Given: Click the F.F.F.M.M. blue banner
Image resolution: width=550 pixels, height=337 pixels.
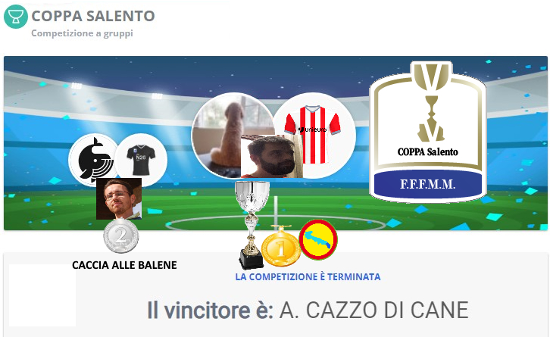Looking at the screenshot, I should (428, 184).
